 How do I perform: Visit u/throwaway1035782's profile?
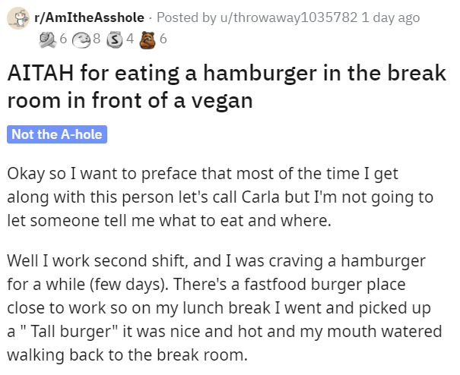[x=292, y=18]
